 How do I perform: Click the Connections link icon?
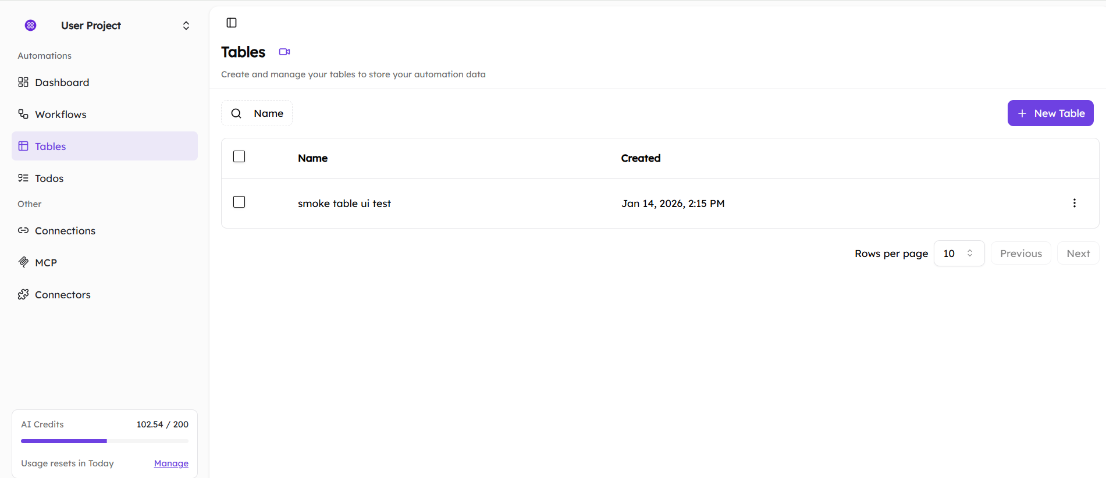(x=23, y=231)
